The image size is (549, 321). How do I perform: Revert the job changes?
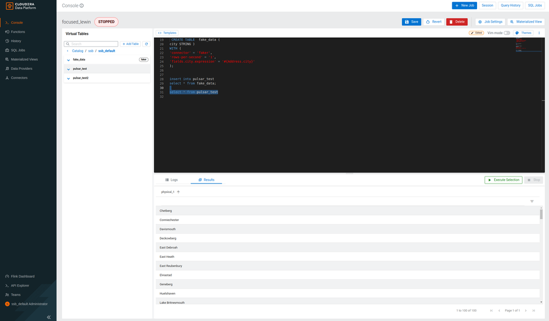coord(434,21)
